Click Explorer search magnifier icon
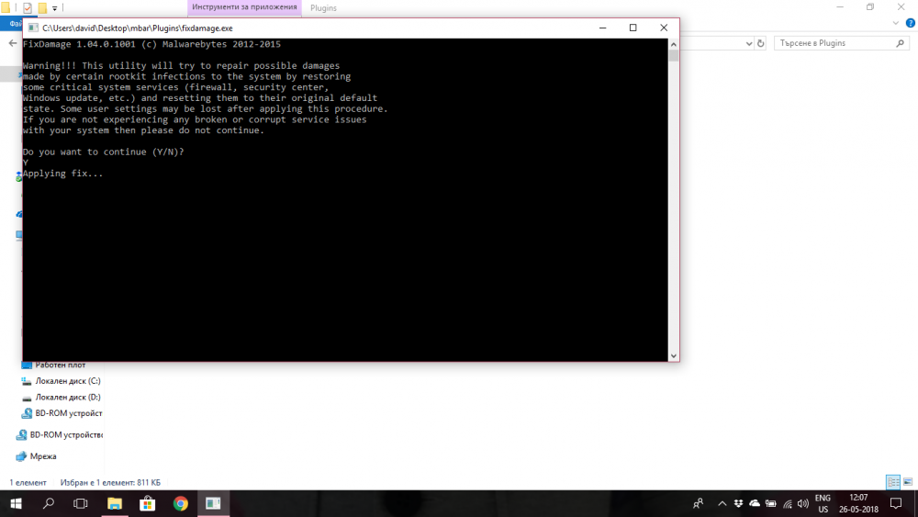 pos(901,43)
